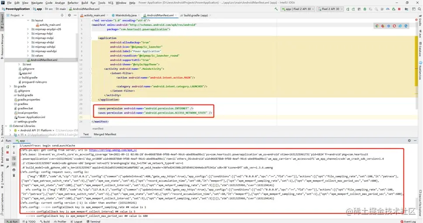The image size is (423, 223).
Task: Collapse External Libraries node
Action: point(6,126)
